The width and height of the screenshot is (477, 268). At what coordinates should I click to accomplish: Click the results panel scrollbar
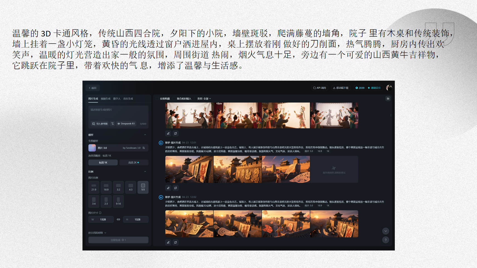click(x=391, y=115)
